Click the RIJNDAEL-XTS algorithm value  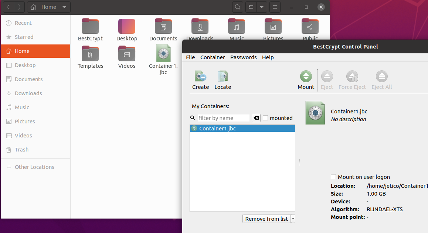pos(384,209)
